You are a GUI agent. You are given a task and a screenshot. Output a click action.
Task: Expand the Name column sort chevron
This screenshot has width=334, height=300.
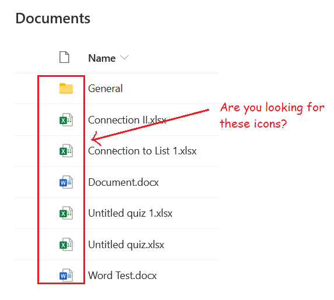pyautogui.click(x=124, y=58)
